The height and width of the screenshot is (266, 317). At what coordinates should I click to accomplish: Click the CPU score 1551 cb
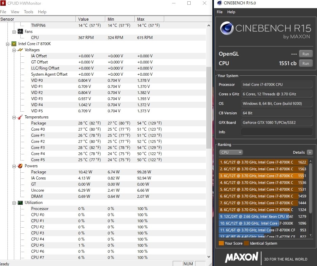288,63
